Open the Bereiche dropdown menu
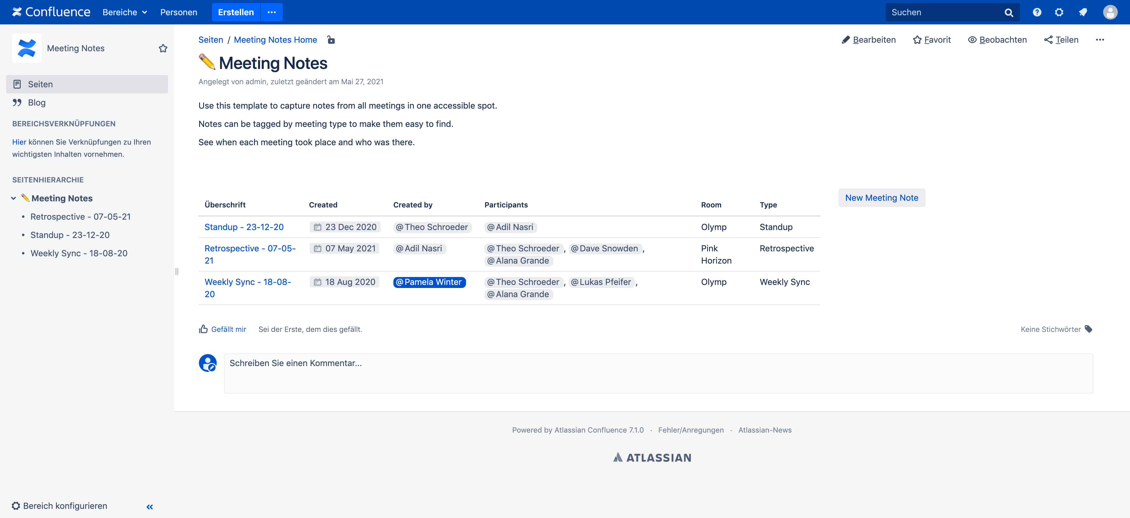Image resolution: width=1130 pixels, height=518 pixels. [x=125, y=12]
